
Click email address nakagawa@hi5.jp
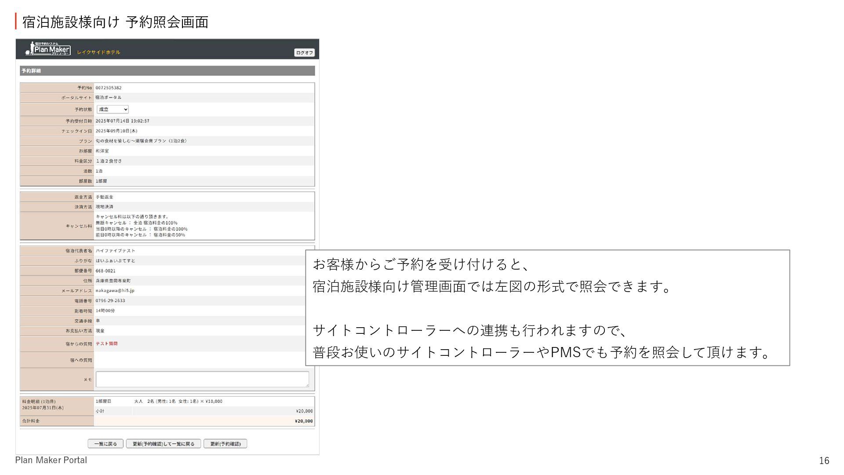[115, 291]
